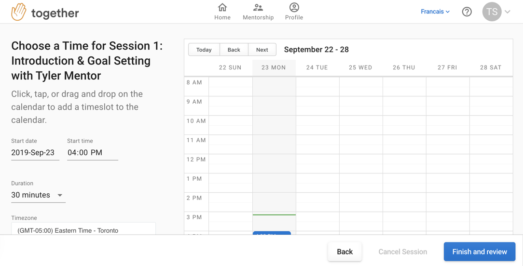Screen dimensions: 523x266
Task: Open the Duration 30 minutes dropdown
Action: coord(38,195)
